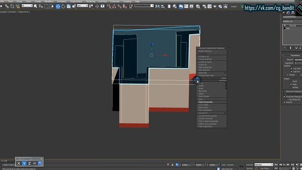Viewport: 302px width, 170px height.
Task: Click the Bind to Space Warp icon
Action: point(18,6)
